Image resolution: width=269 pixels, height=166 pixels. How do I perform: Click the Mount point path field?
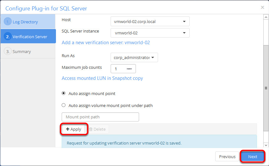tap(100, 117)
